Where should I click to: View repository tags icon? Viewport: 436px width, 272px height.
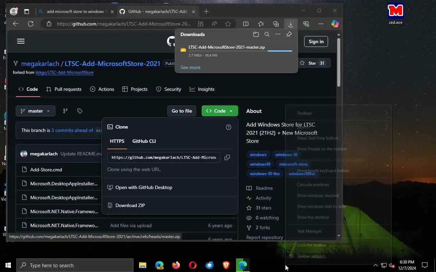point(80,111)
